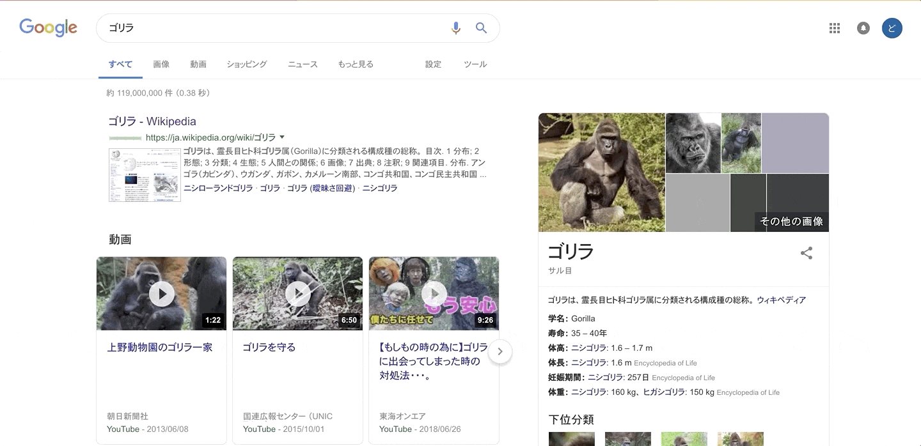921x446 pixels.
Task: Switch to the ショッピング tab
Action: pyautogui.click(x=247, y=65)
